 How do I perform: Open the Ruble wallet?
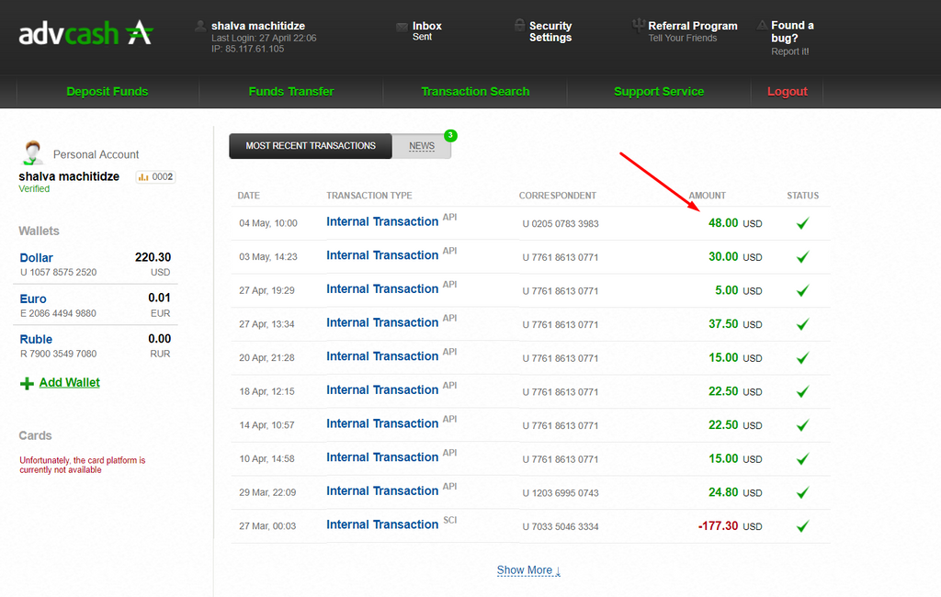tap(36, 340)
